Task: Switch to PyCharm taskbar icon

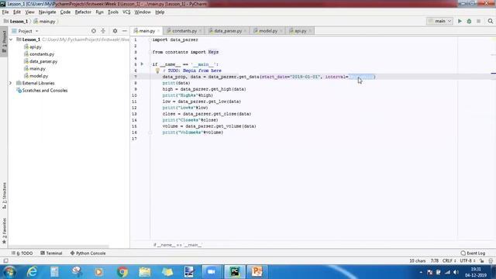Action: point(235,272)
